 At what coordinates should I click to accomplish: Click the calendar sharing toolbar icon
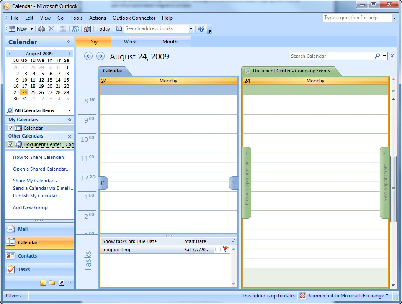87,29
